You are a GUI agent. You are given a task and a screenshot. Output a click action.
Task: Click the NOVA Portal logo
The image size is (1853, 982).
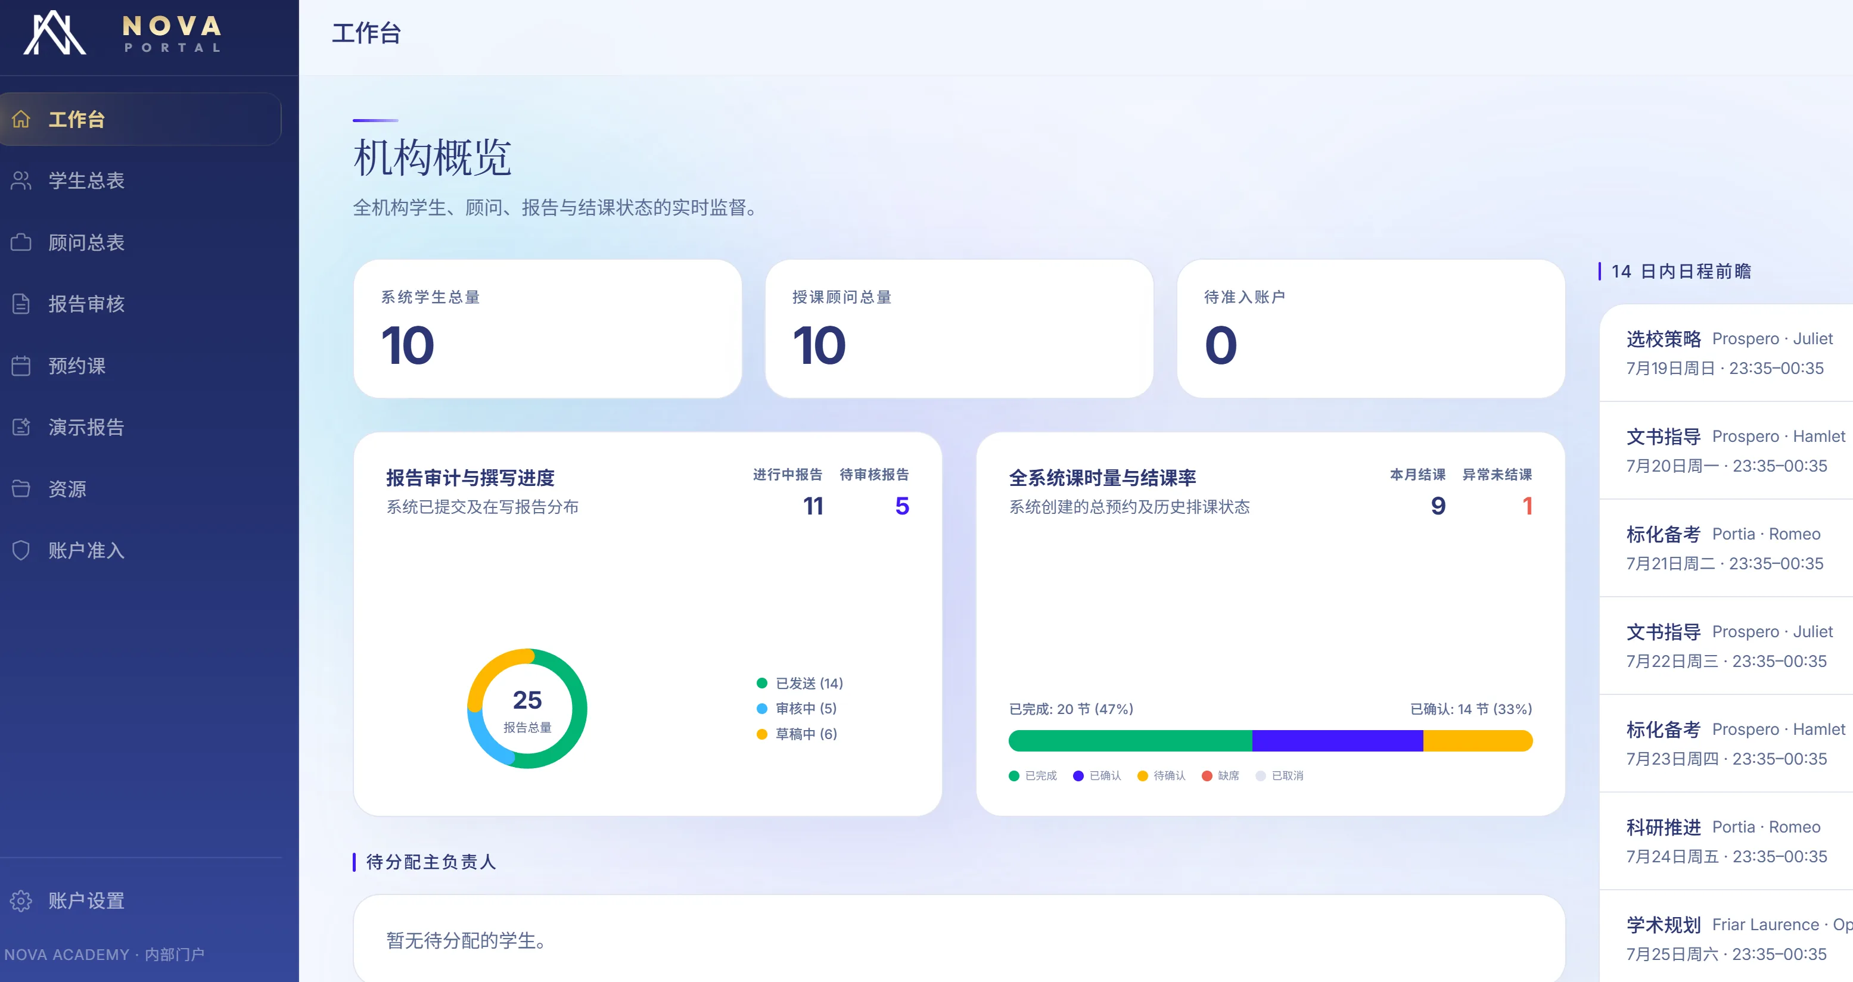click(x=122, y=33)
